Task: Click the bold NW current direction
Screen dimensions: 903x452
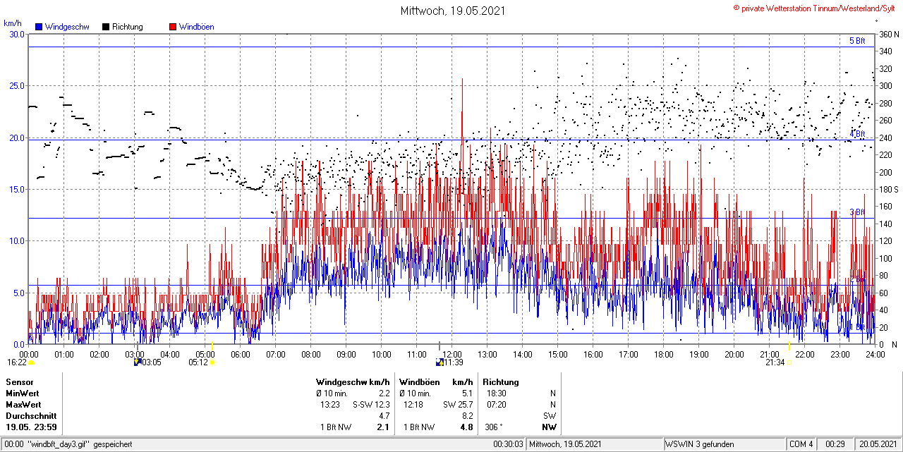Action: pos(549,427)
